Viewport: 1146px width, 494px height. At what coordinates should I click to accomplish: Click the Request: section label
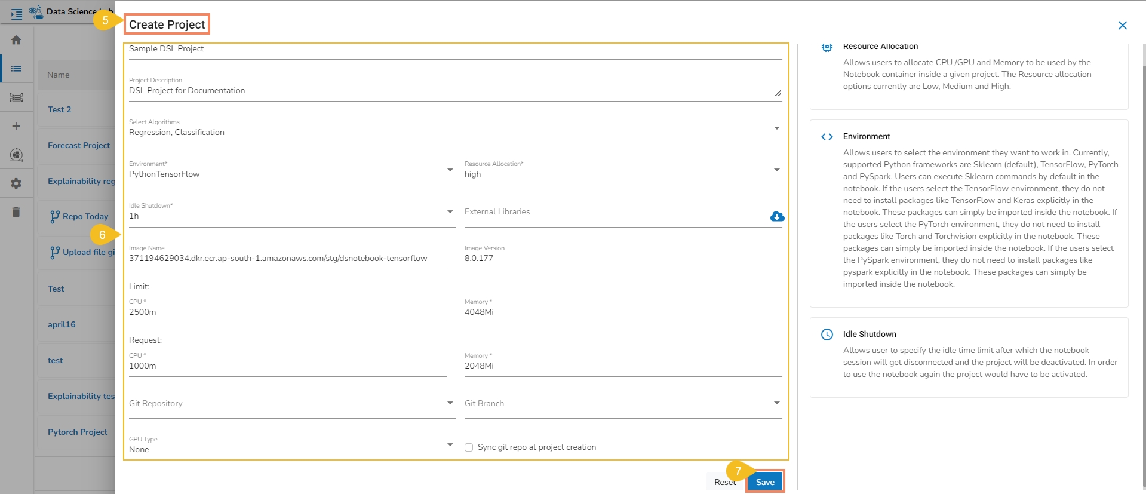tap(145, 340)
